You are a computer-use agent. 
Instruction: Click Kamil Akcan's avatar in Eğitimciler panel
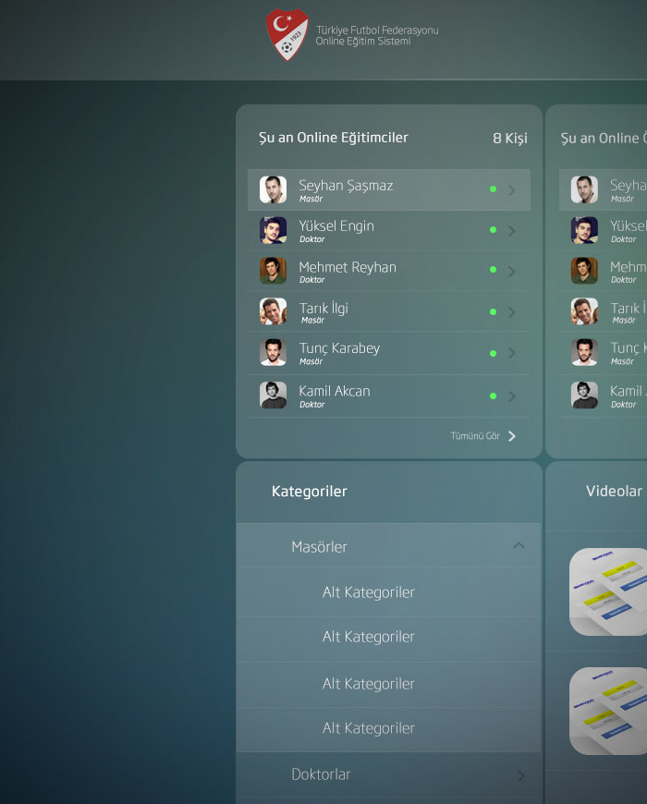(273, 395)
